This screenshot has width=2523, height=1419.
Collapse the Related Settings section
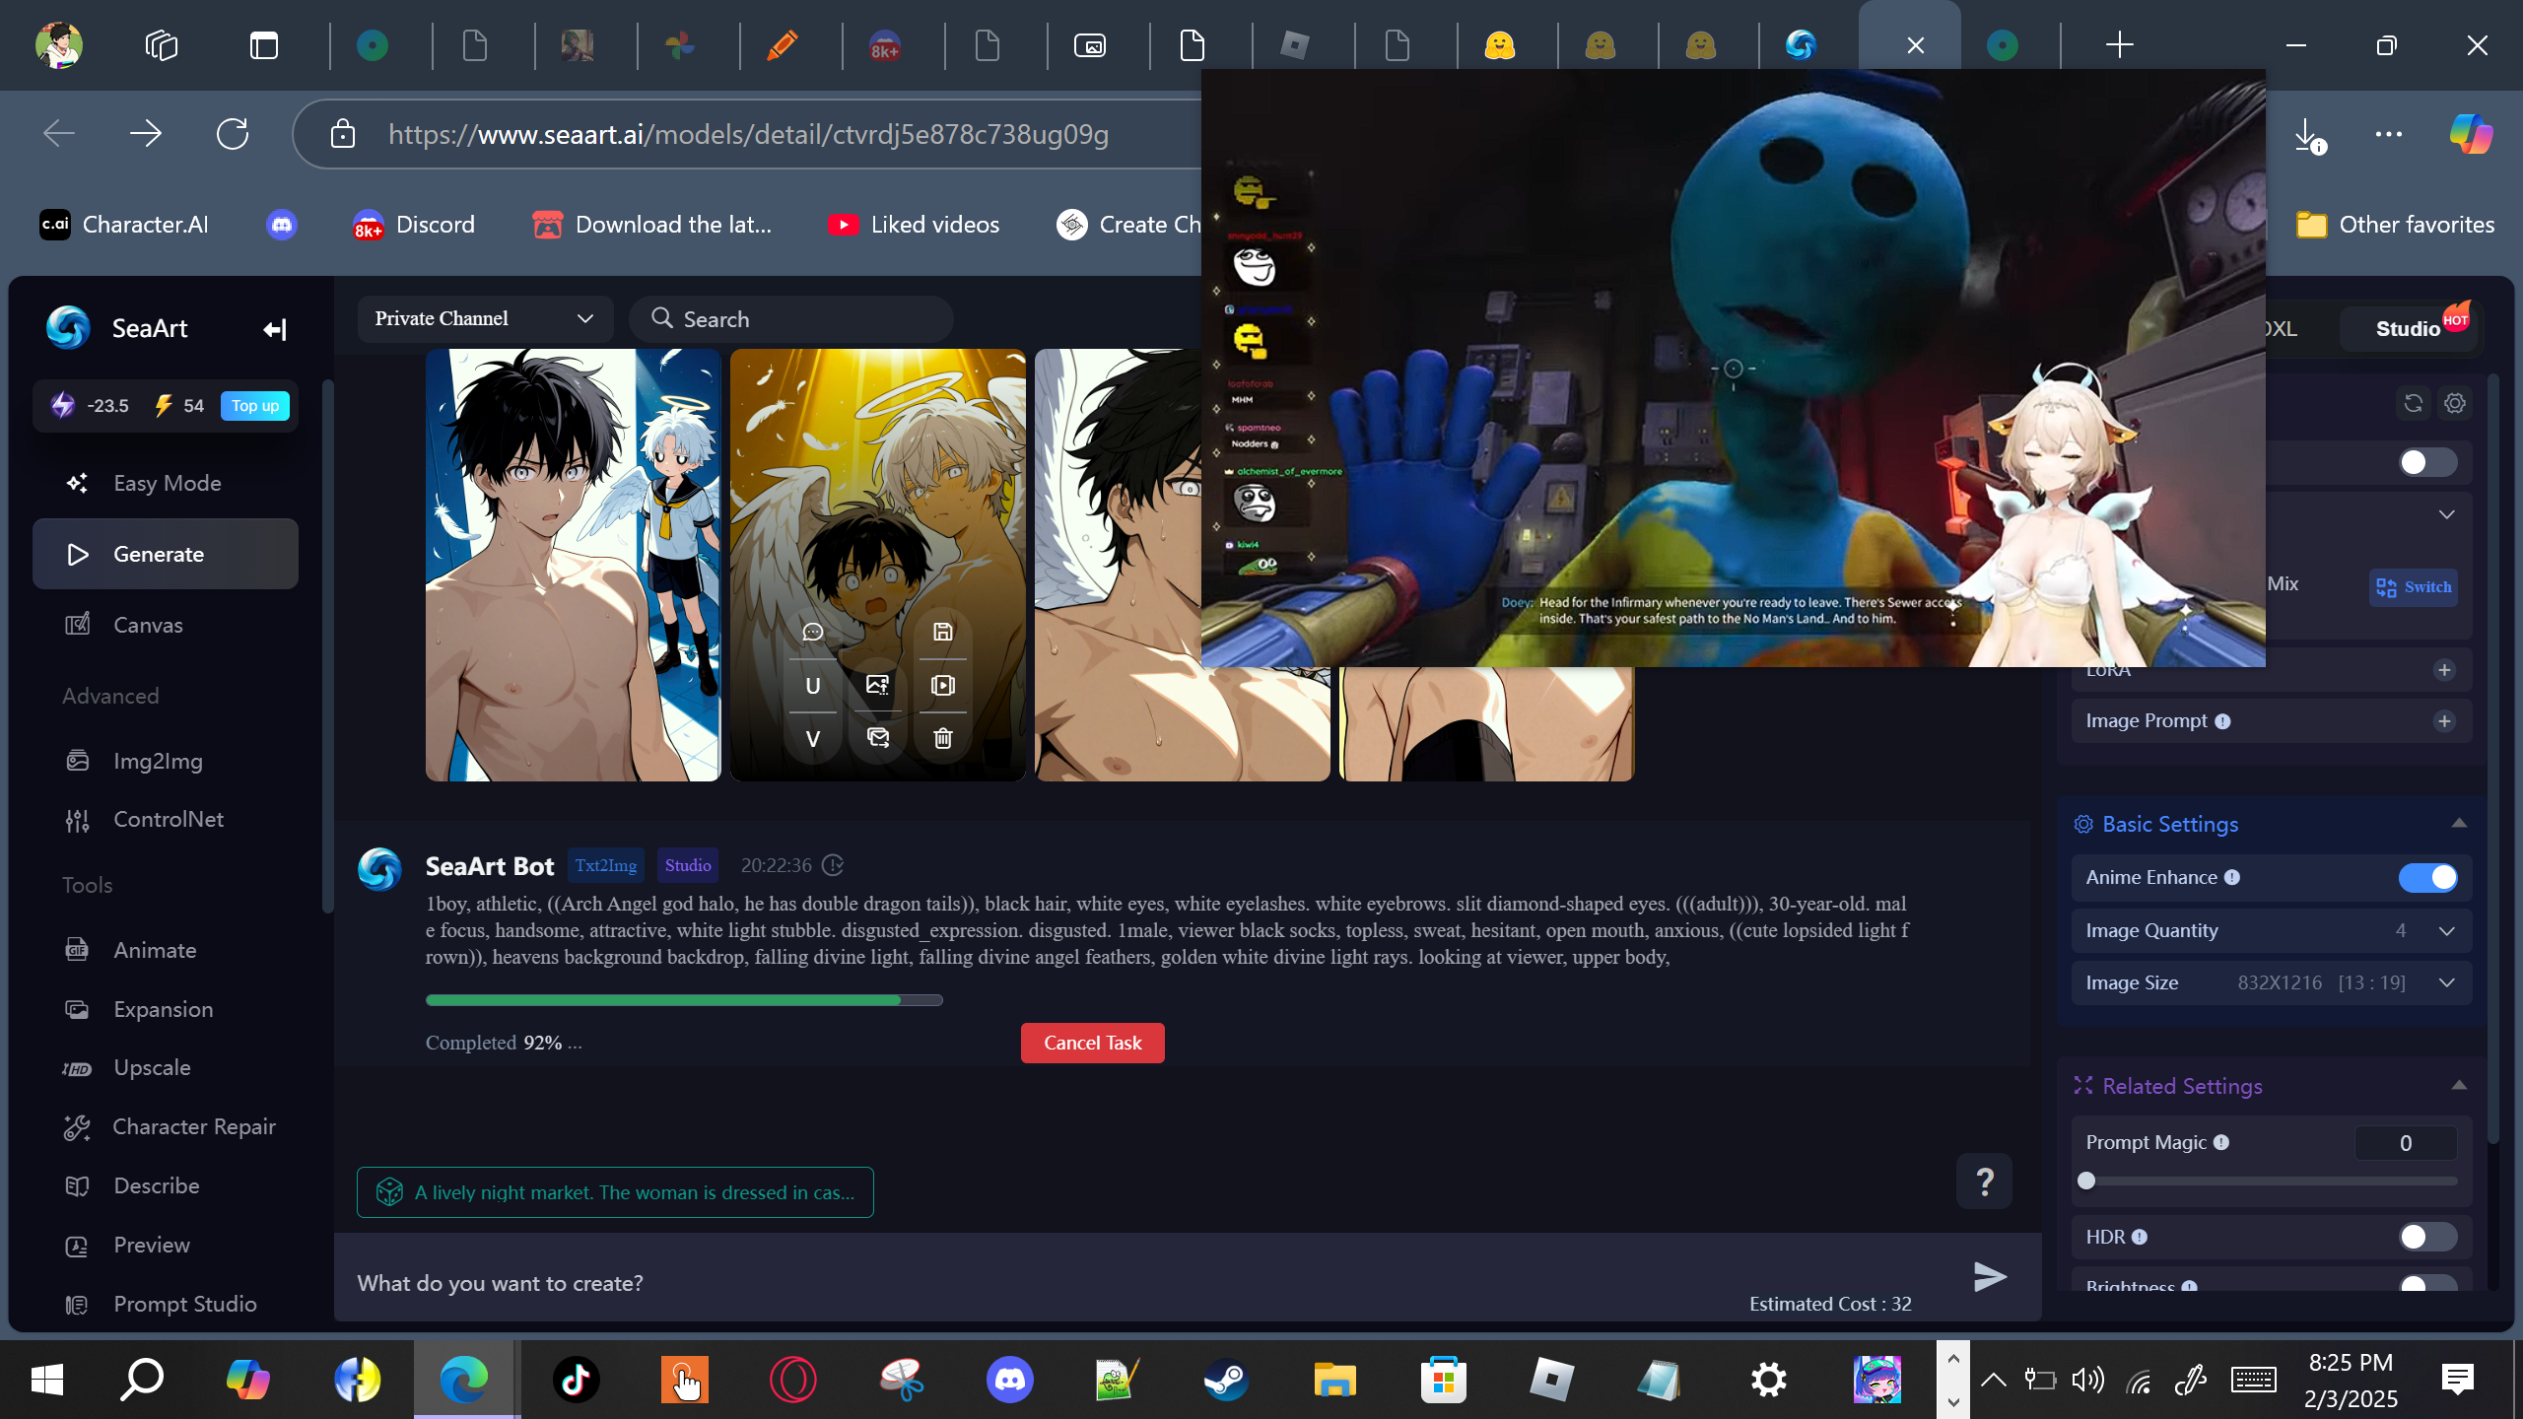(x=2459, y=1086)
